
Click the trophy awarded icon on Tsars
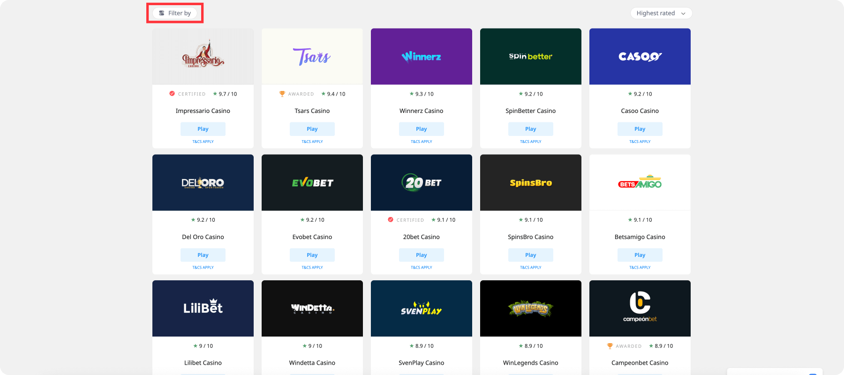point(282,94)
